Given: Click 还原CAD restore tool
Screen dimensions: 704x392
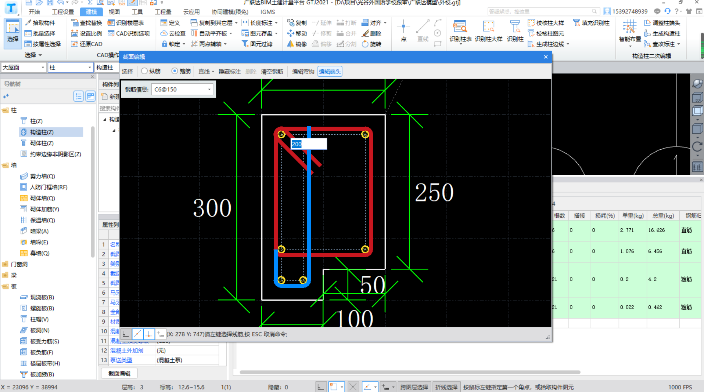Looking at the screenshot, I should 87,44.
